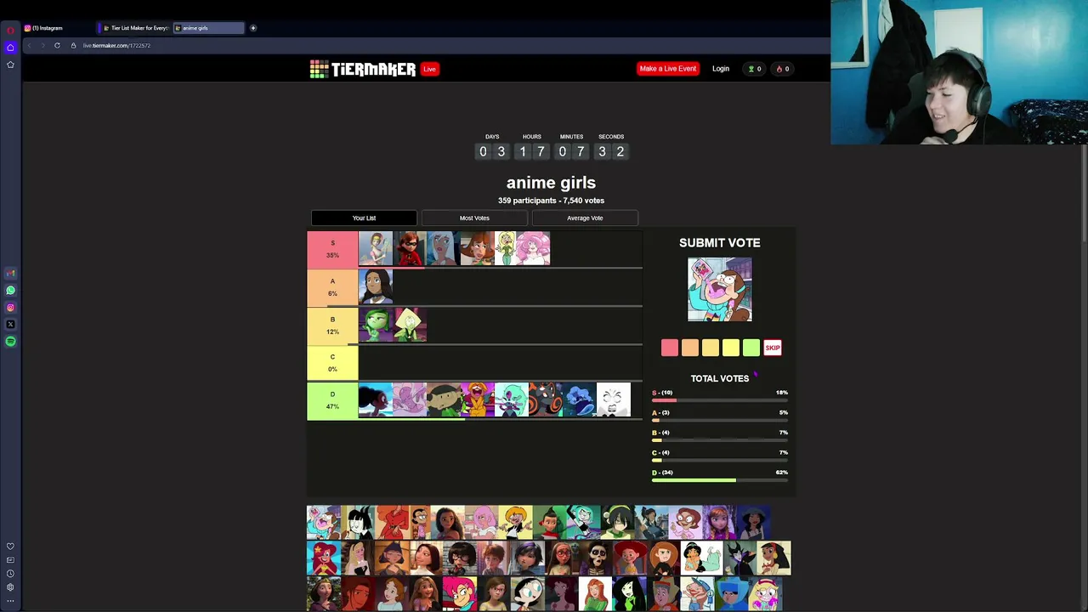Click the Login link
1088x612 pixels.
[720, 69]
